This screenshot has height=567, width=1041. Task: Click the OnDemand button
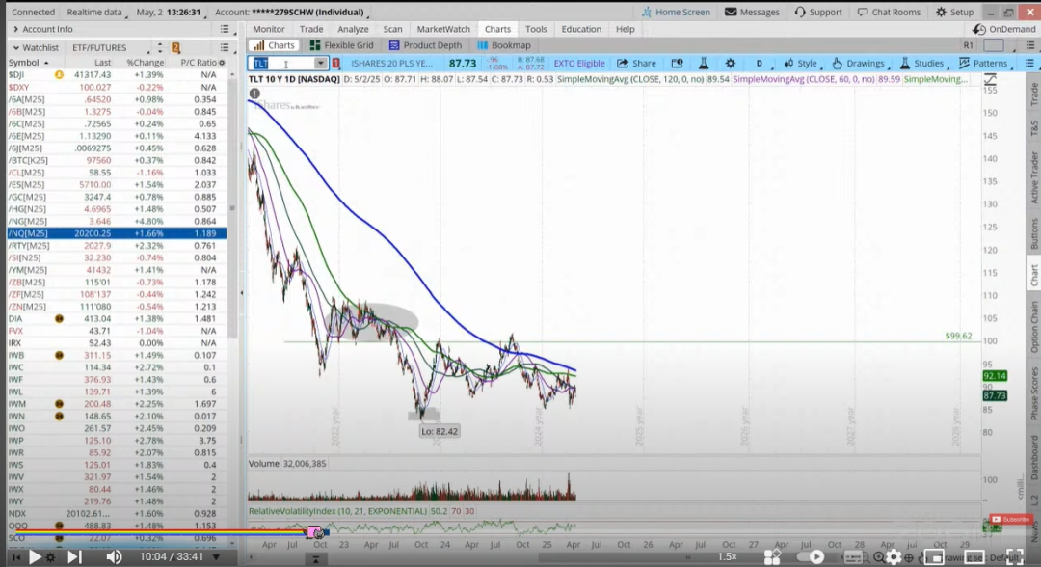1003,29
